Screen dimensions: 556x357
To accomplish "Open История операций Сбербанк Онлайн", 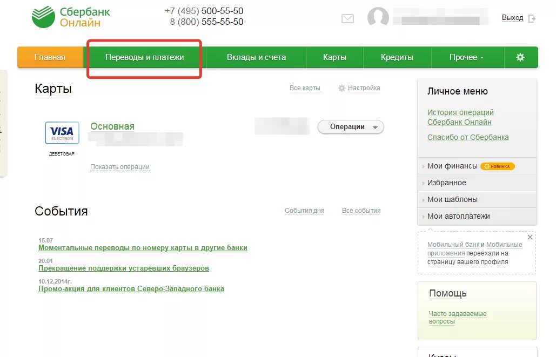I will click(x=460, y=117).
